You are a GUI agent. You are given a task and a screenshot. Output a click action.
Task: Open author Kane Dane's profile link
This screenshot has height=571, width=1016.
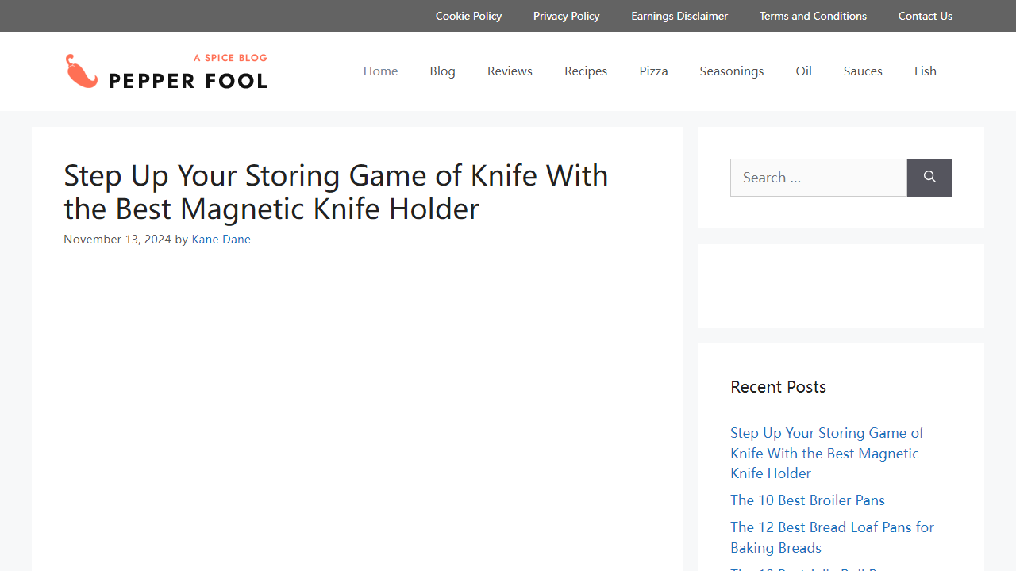click(x=221, y=240)
